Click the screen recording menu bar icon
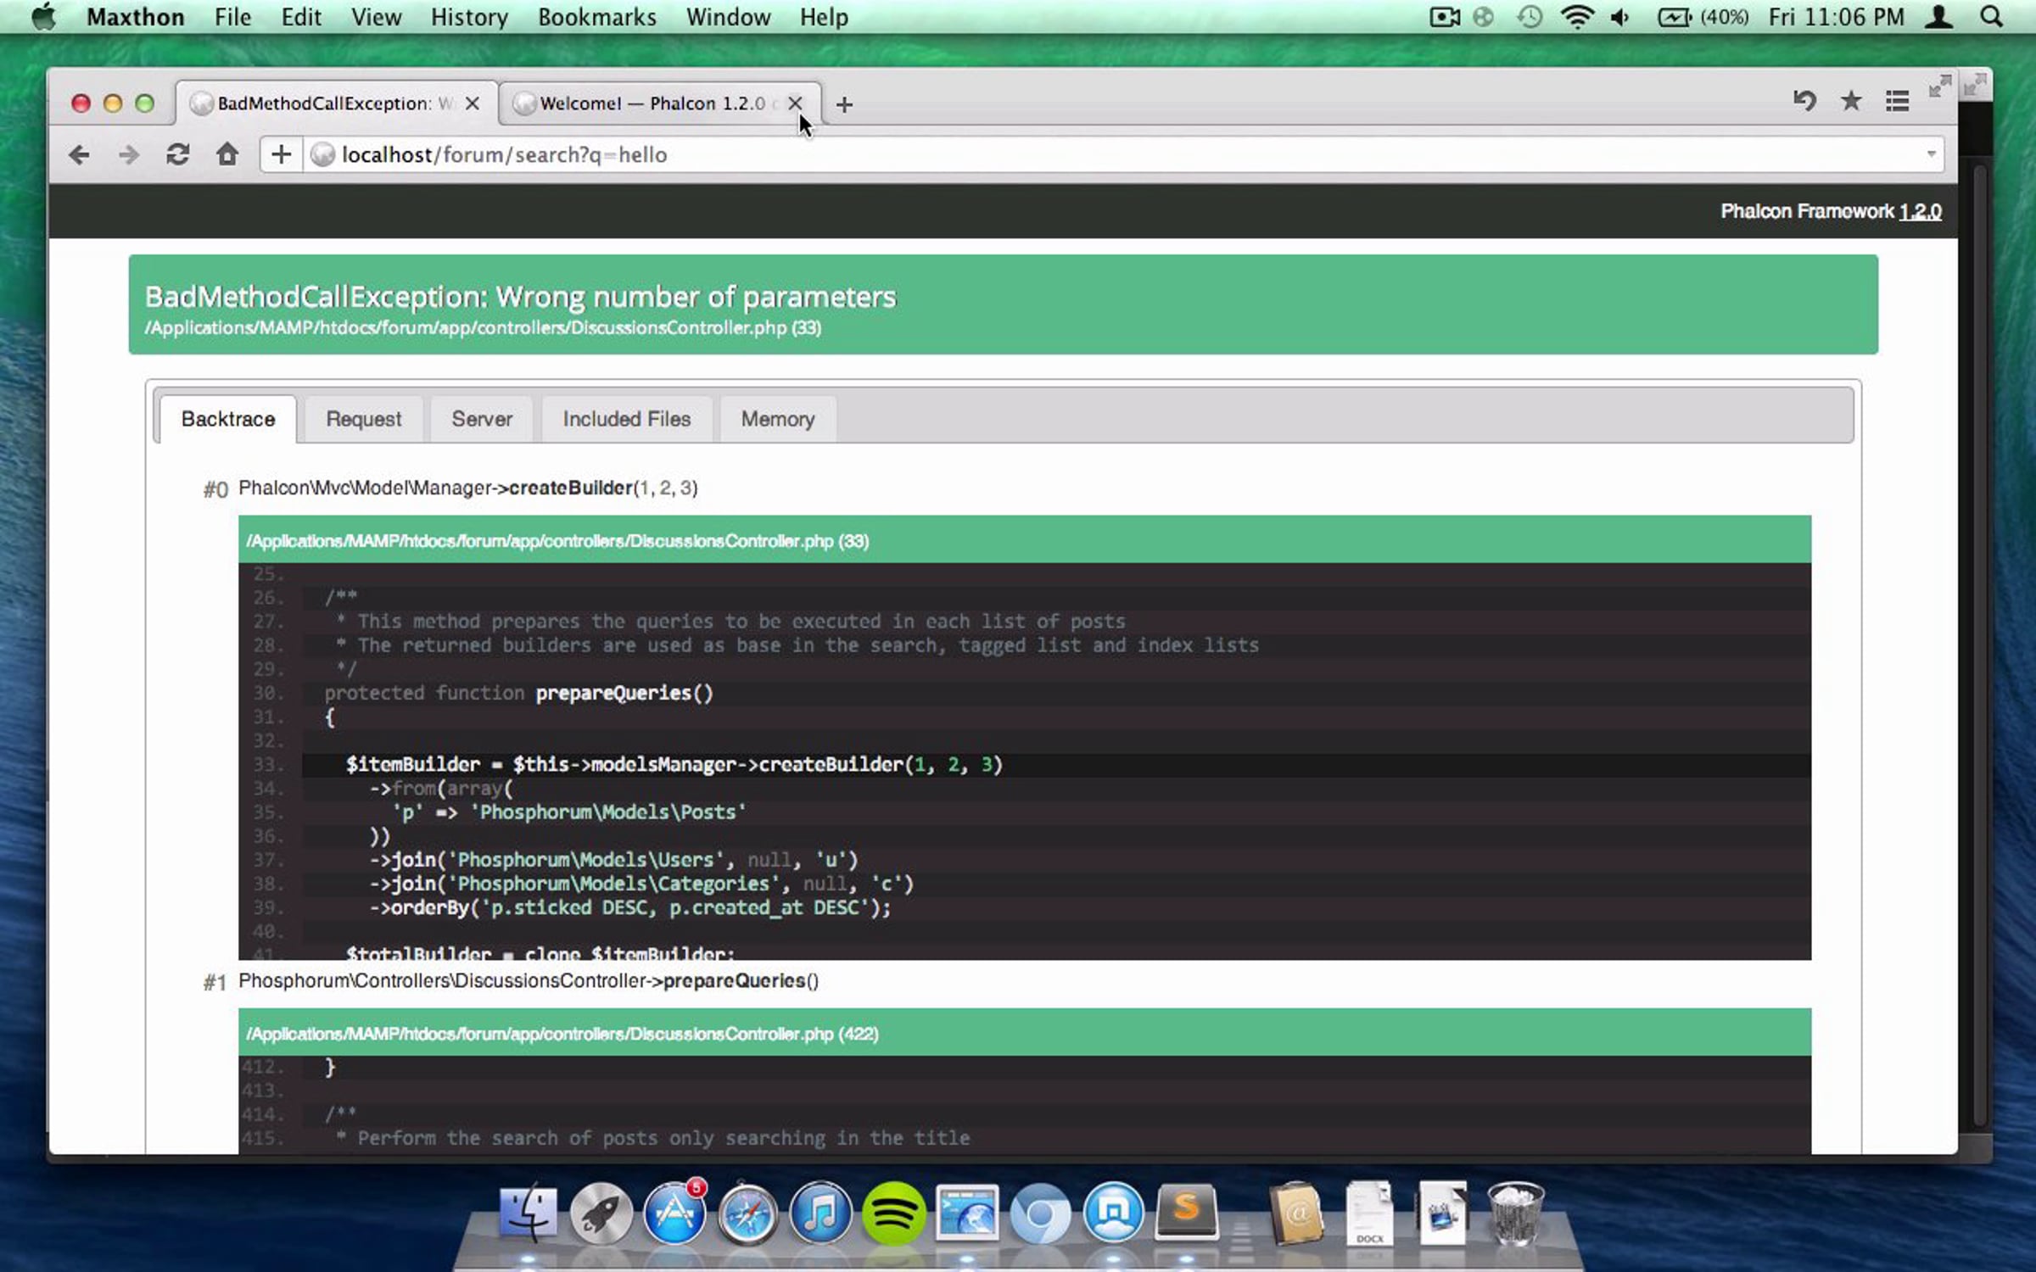Image resolution: width=2036 pixels, height=1272 pixels. pyautogui.click(x=1444, y=17)
